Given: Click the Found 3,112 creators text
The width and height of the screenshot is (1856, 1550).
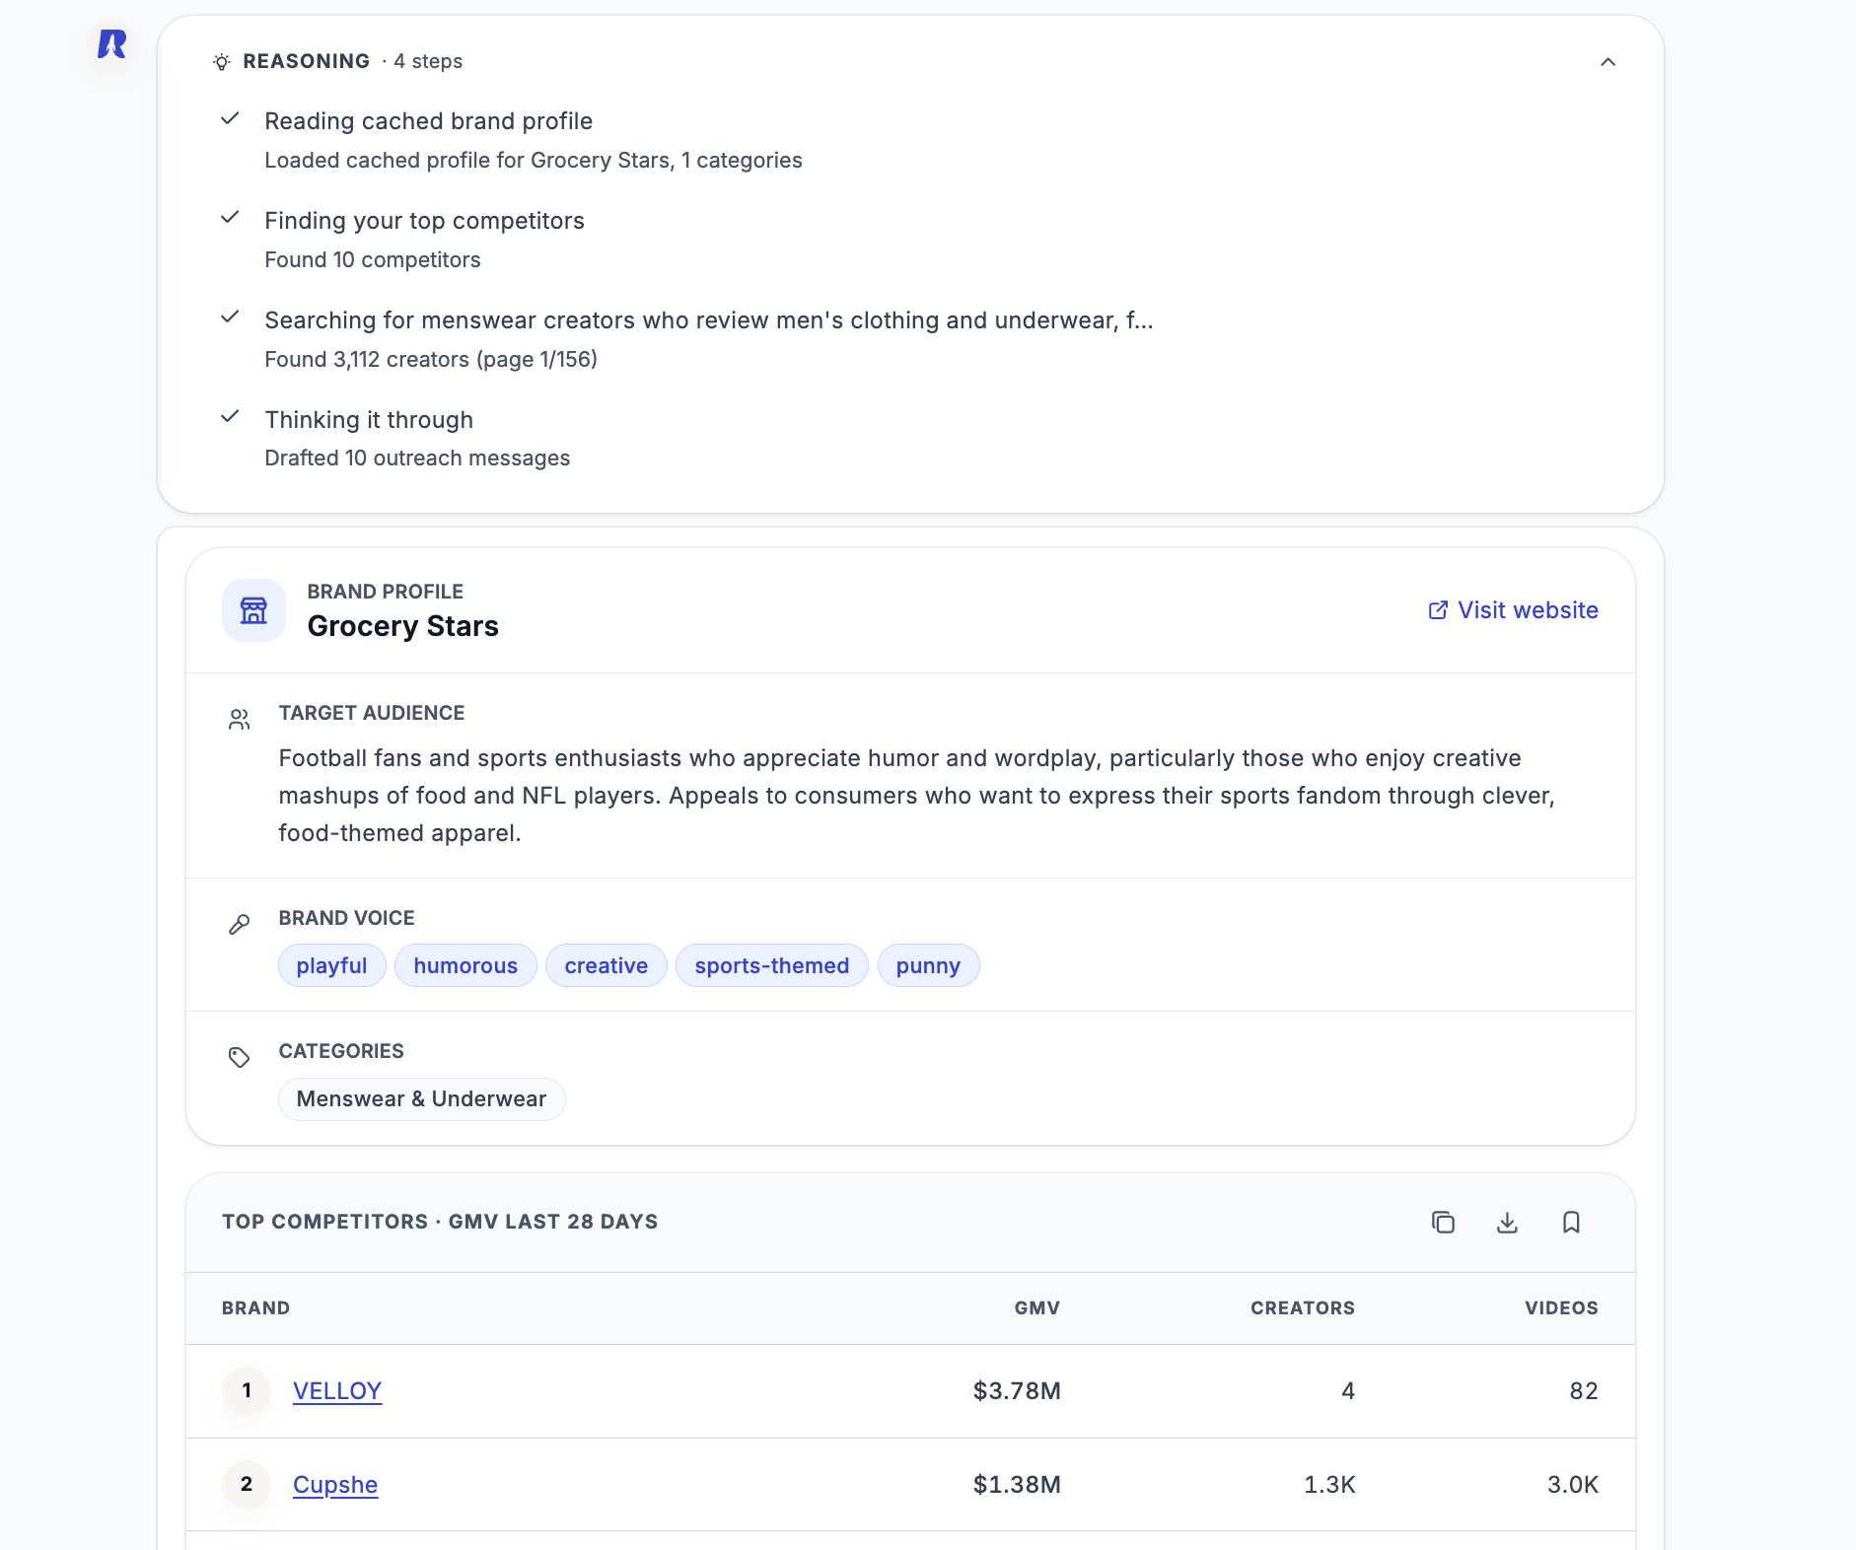Looking at the screenshot, I should coord(431,360).
